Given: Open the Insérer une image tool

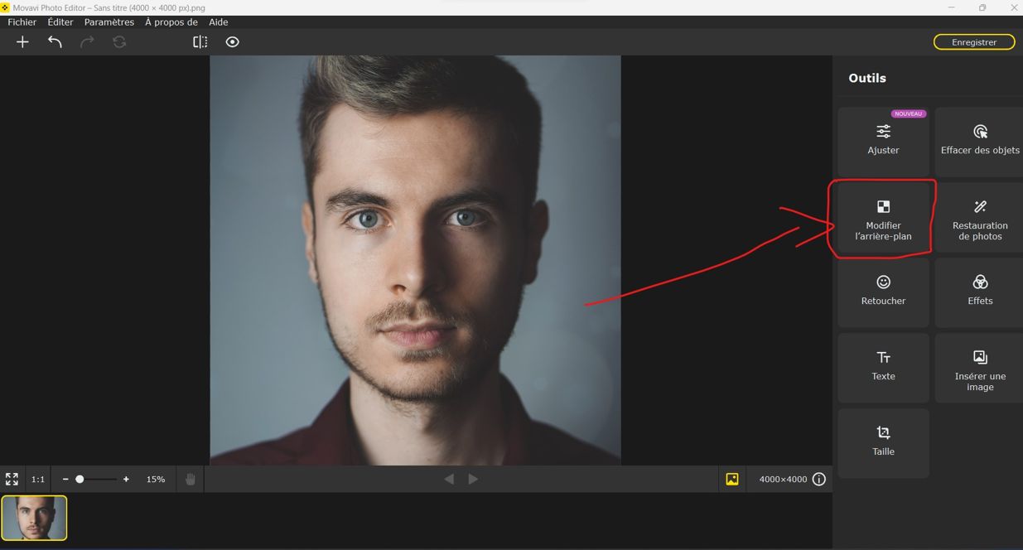Looking at the screenshot, I should (x=980, y=368).
